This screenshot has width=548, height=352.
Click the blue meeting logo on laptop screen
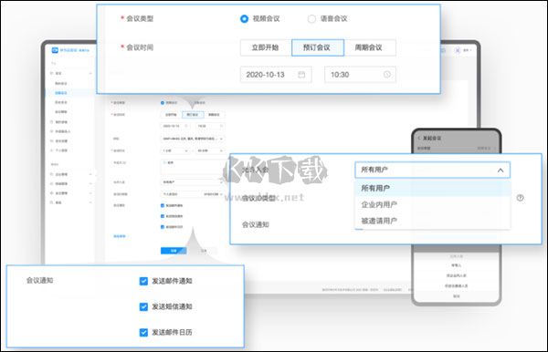pos(55,50)
